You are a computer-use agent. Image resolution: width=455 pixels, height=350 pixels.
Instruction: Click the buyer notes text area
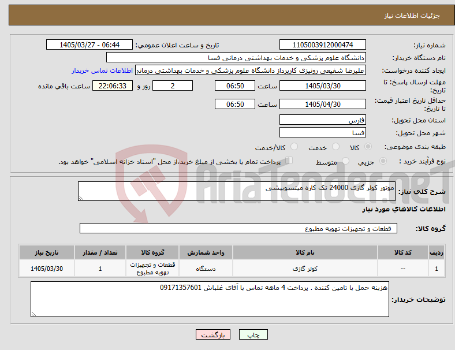(210, 299)
